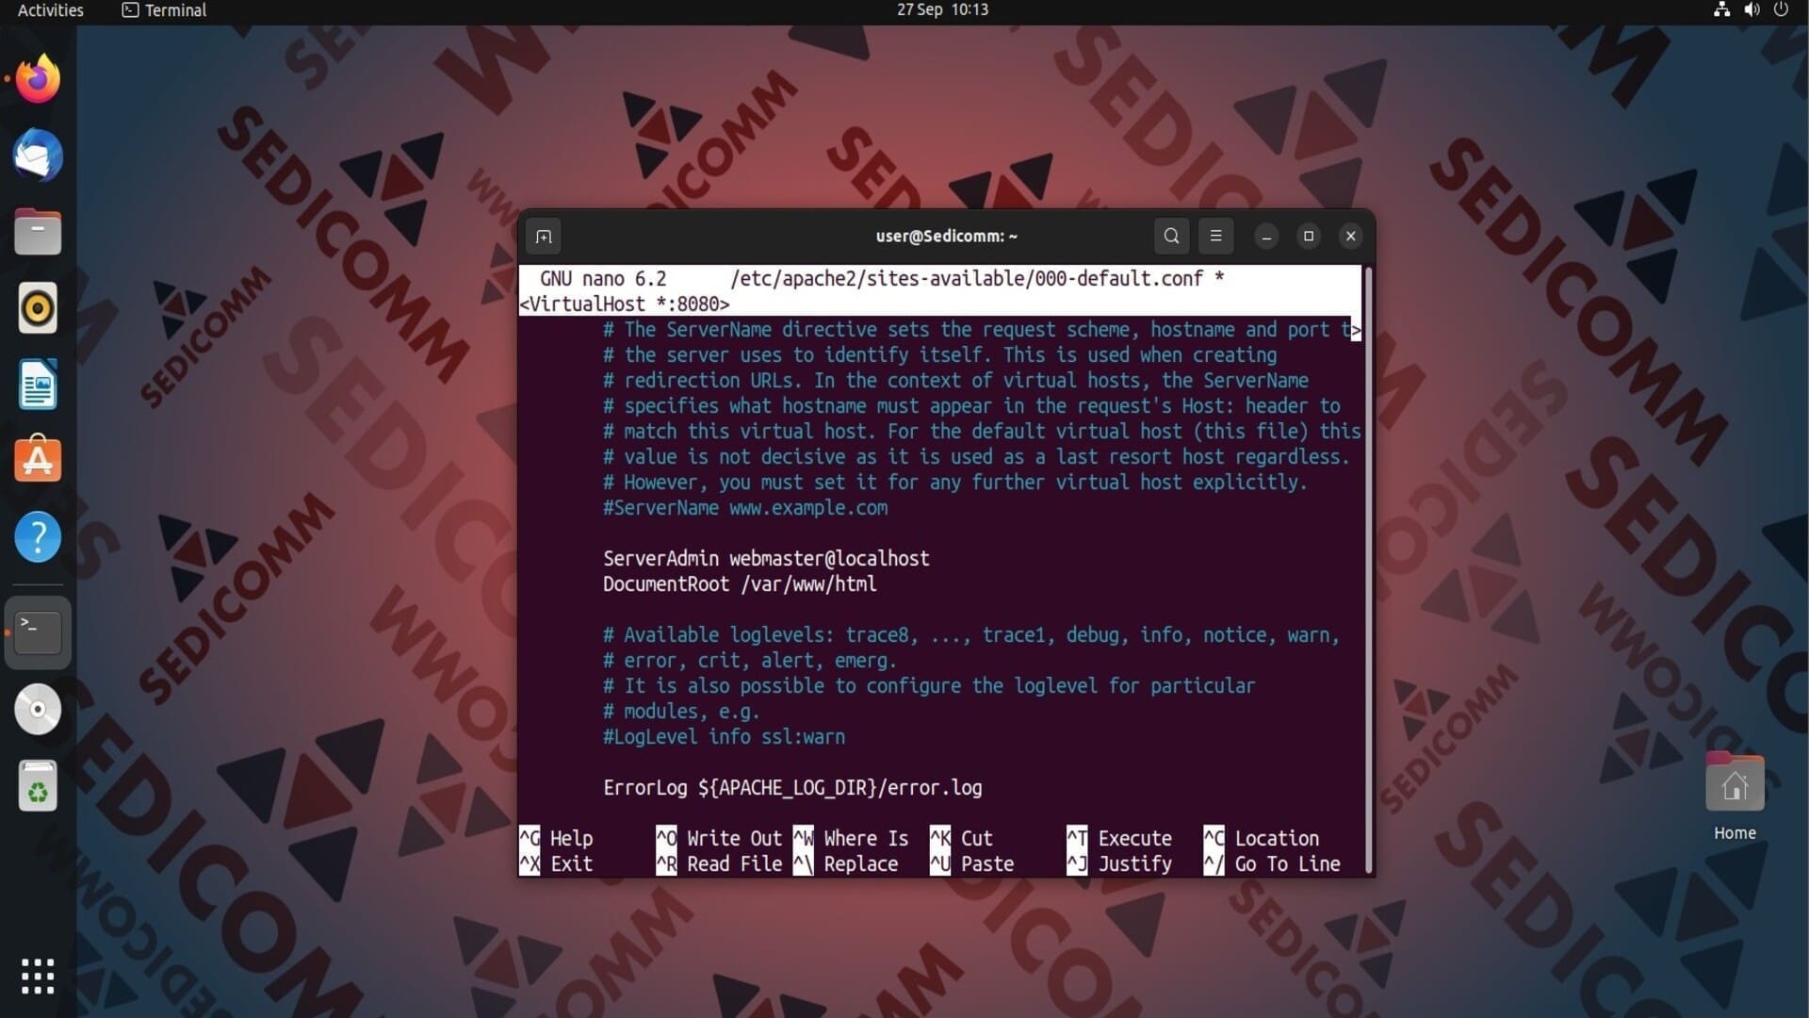Viewport: 1809px width, 1018px height.
Task: Maximize the terminal window
Action: 1309,237
